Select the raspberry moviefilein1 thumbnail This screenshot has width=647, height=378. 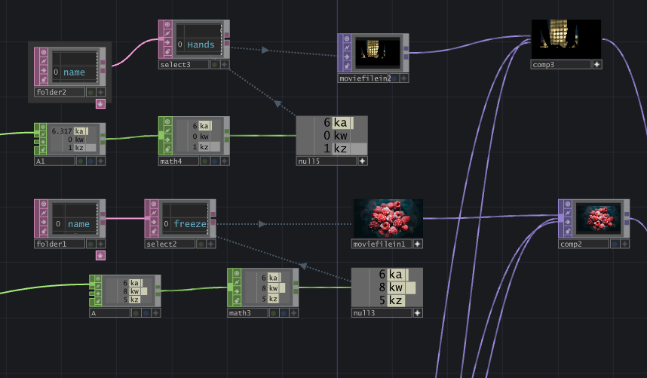point(388,218)
